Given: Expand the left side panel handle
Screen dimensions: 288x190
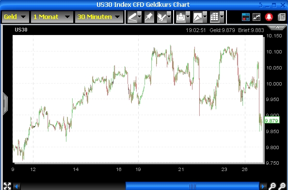Looking at the screenshot, I should [5, 104].
